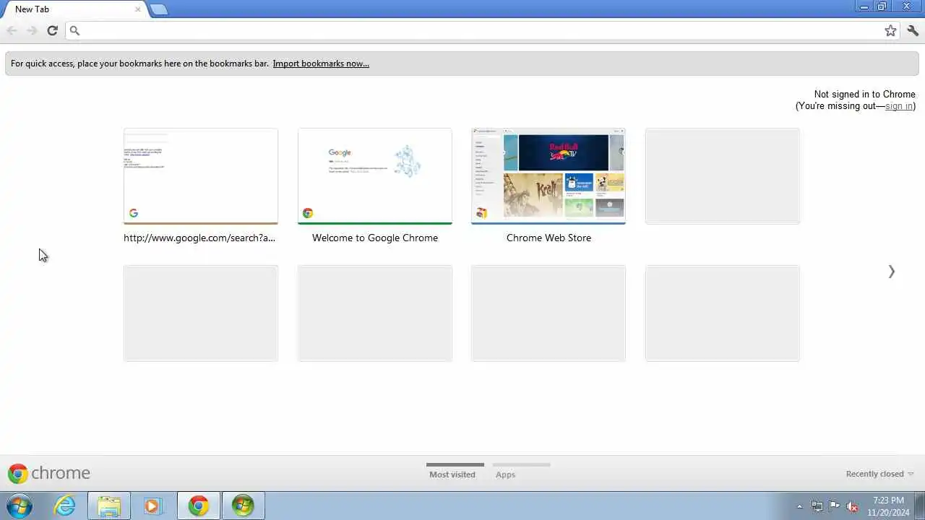Viewport: 925px width, 520px height.
Task: Open the wrench settings menu
Action: tap(913, 30)
